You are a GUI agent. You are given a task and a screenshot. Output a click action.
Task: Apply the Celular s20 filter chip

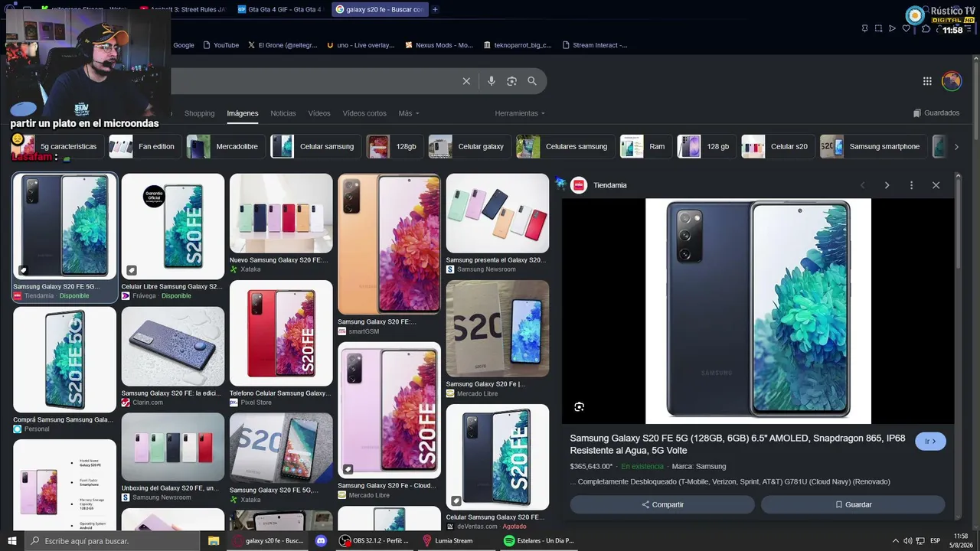(777, 146)
